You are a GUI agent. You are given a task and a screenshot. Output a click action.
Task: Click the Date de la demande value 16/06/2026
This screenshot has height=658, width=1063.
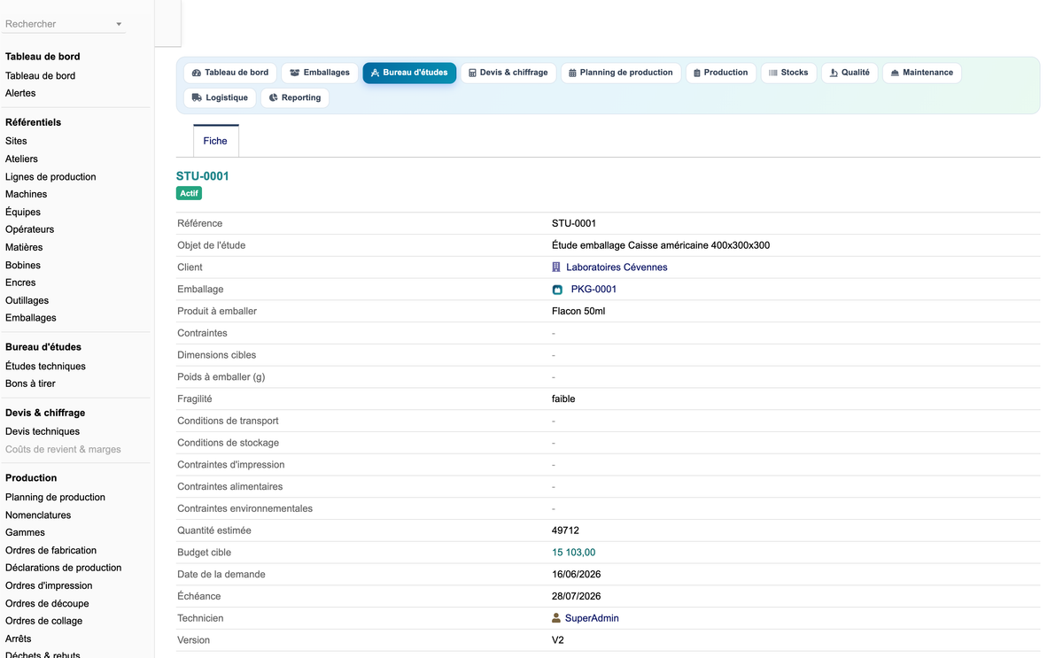577,574
